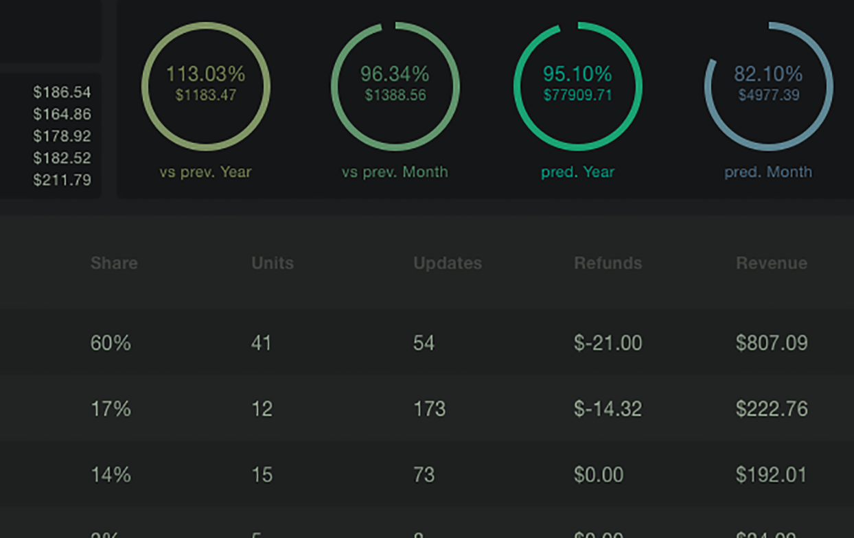Click the Updates column header
Viewport: 854px width, 538px height.
[448, 263]
